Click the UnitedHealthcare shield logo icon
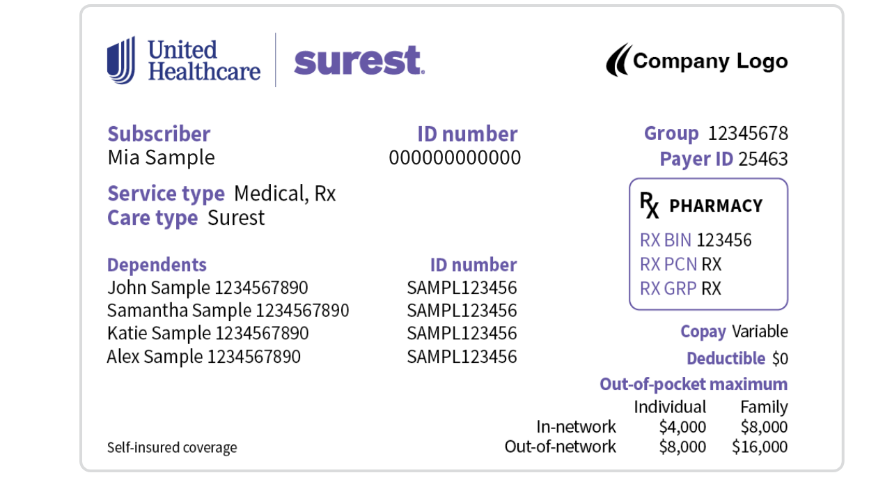Screen dimensions: 869x489 click(x=121, y=60)
